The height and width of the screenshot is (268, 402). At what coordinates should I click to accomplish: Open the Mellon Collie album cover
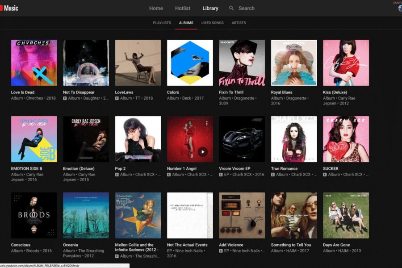tap(138, 215)
